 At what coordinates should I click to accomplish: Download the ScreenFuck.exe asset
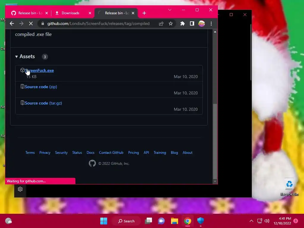click(39, 70)
